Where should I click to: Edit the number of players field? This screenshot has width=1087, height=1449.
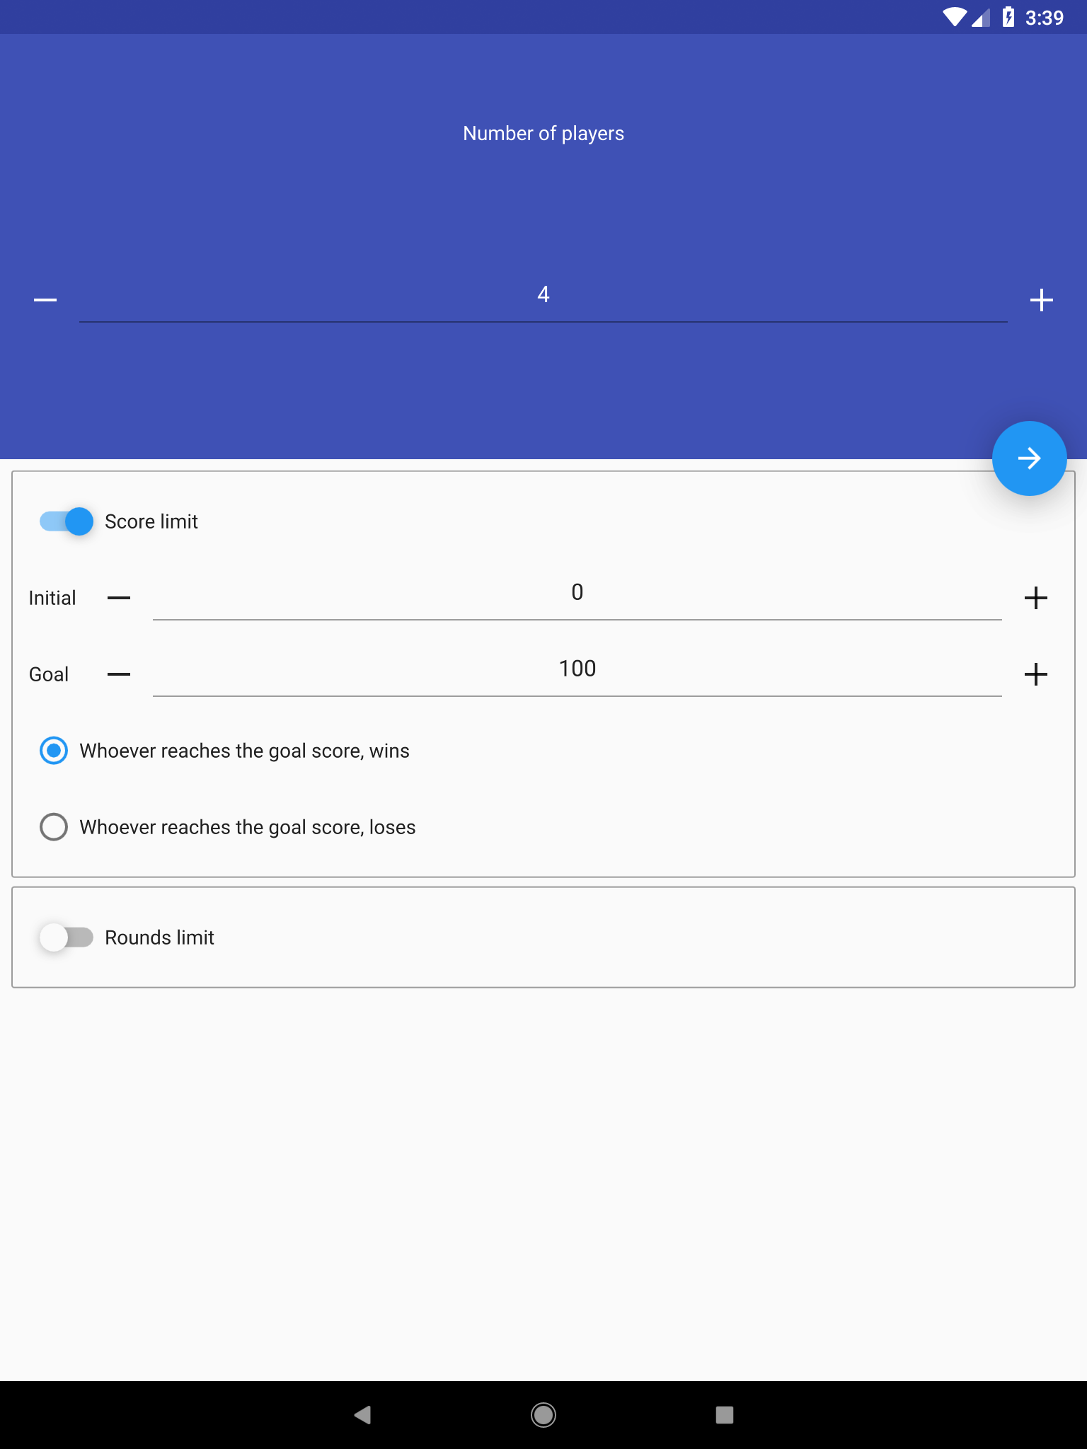pyautogui.click(x=543, y=296)
